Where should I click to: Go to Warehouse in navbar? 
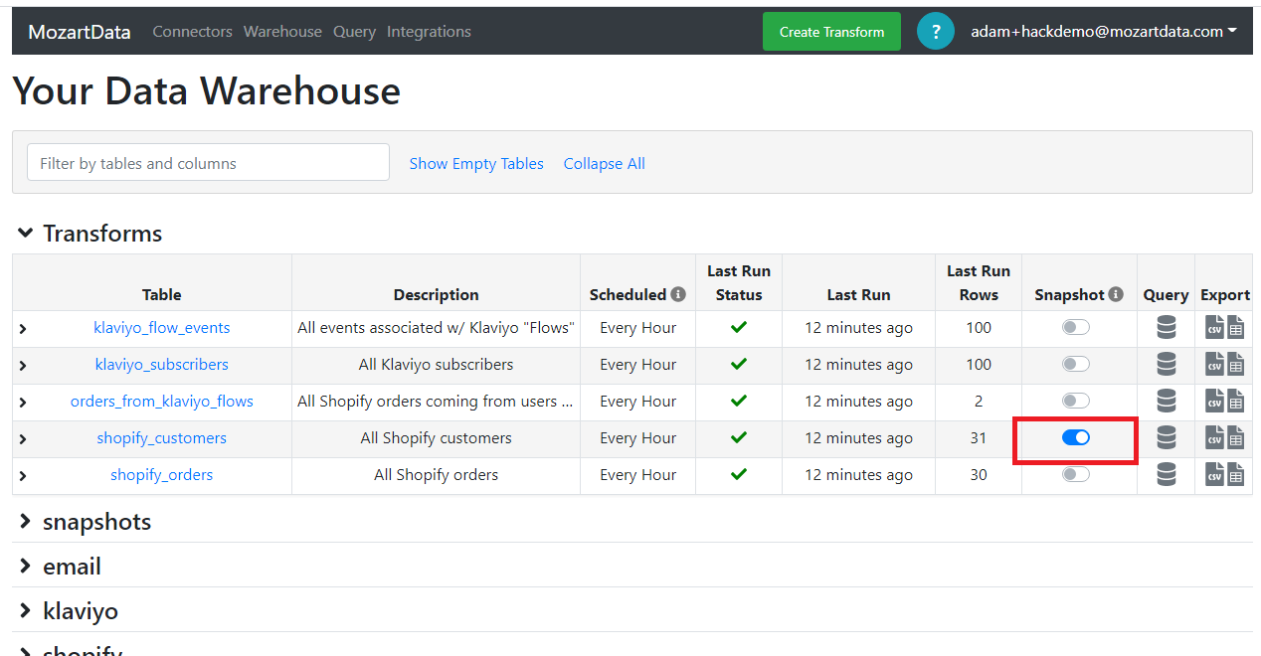(282, 32)
